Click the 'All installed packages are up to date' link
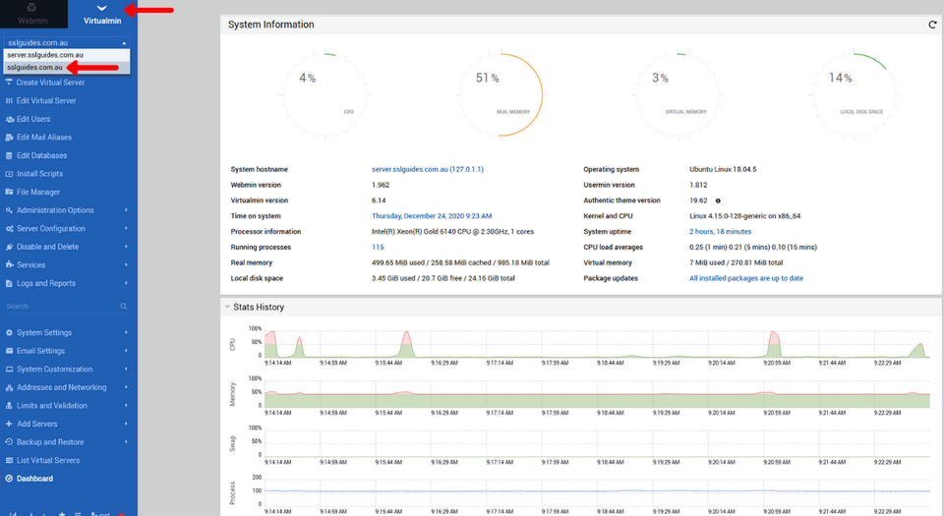 coord(745,278)
